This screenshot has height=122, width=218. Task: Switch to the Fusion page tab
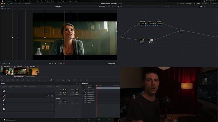tap(109, 120)
